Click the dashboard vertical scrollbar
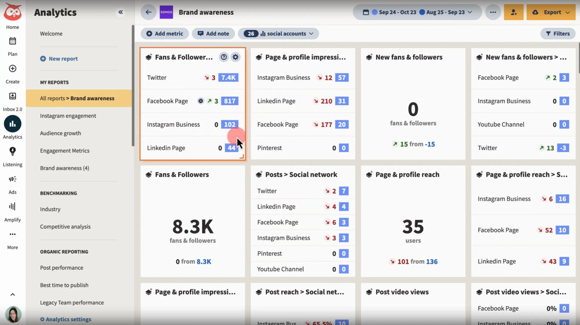 [x=579, y=57]
